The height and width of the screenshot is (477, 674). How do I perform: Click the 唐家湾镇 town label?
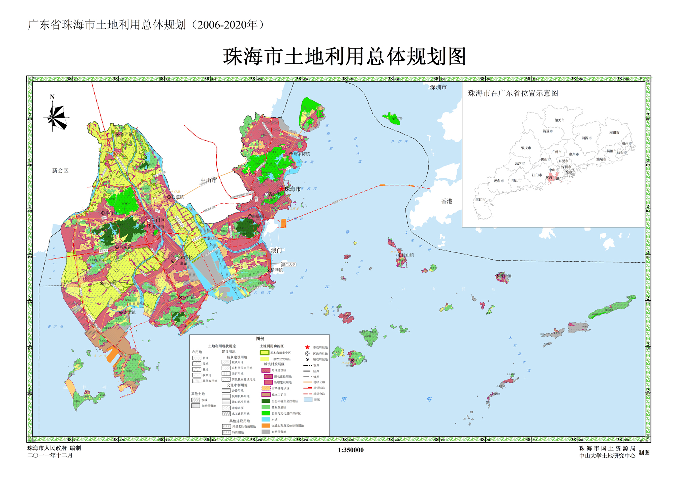point(302,154)
